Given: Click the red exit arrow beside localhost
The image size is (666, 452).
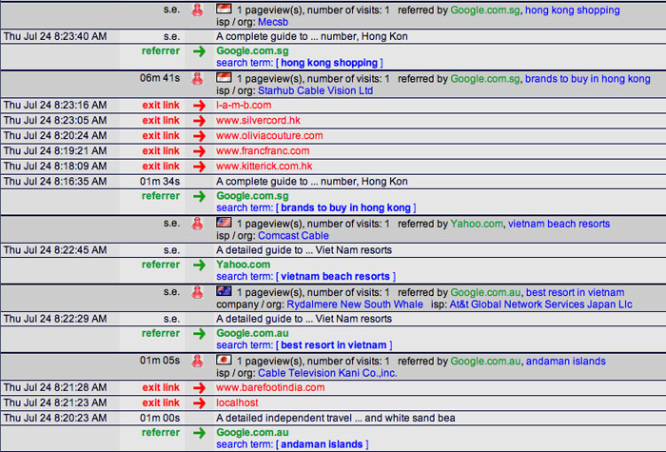Looking at the screenshot, I should tap(199, 403).
